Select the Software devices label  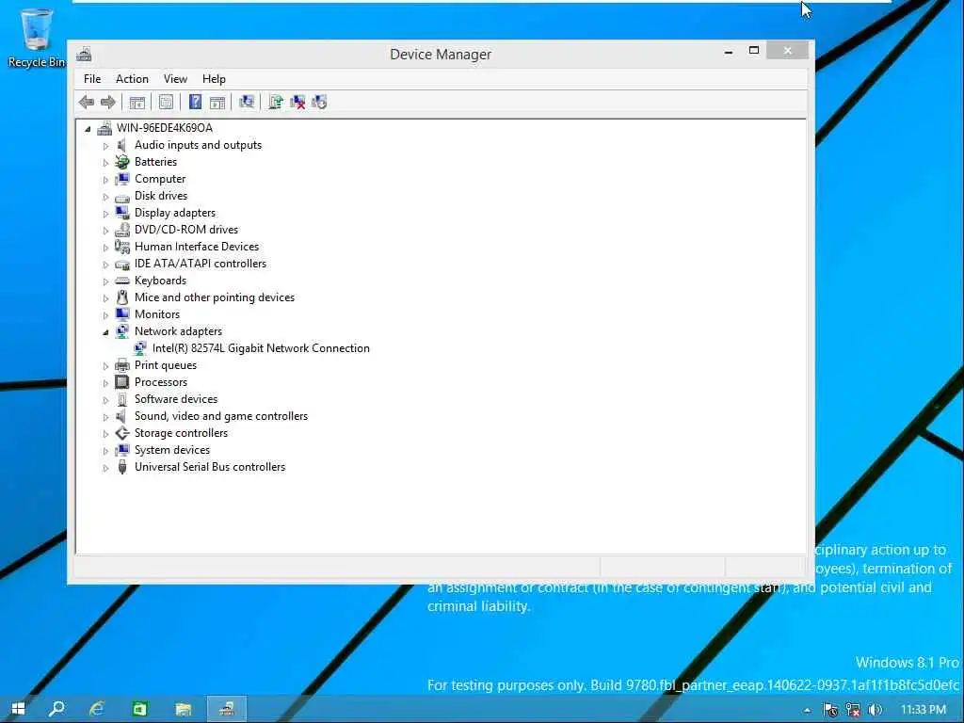pos(176,399)
